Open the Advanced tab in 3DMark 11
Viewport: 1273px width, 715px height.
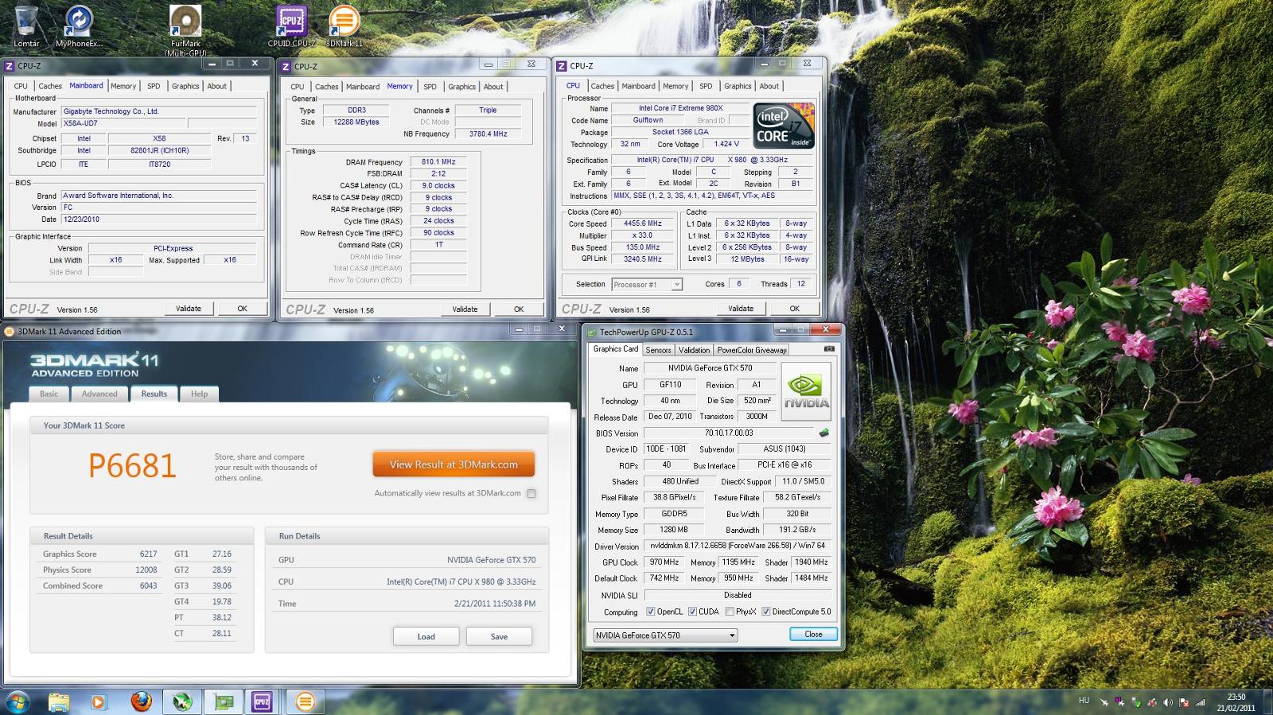[99, 394]
